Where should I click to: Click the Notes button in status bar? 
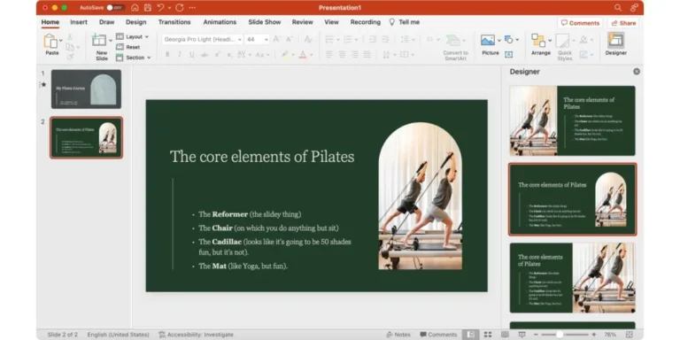pyautogui.click(x=398, y=335)
